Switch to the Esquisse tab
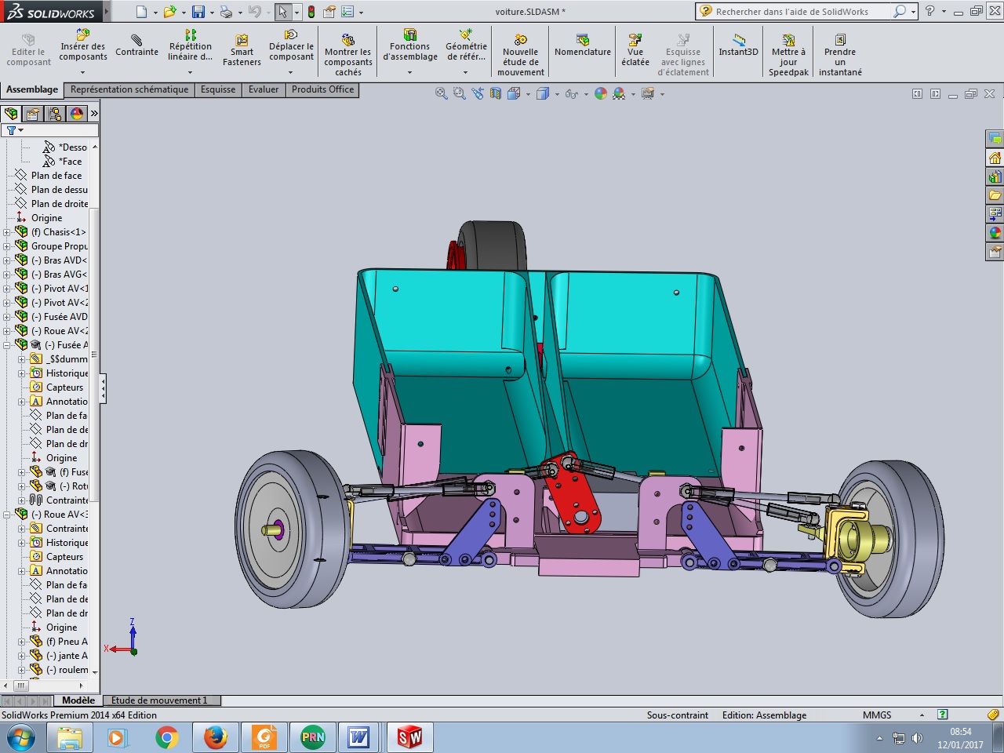Image resolution: width=1004 pixels, height=753 pixels. point(217,89)
